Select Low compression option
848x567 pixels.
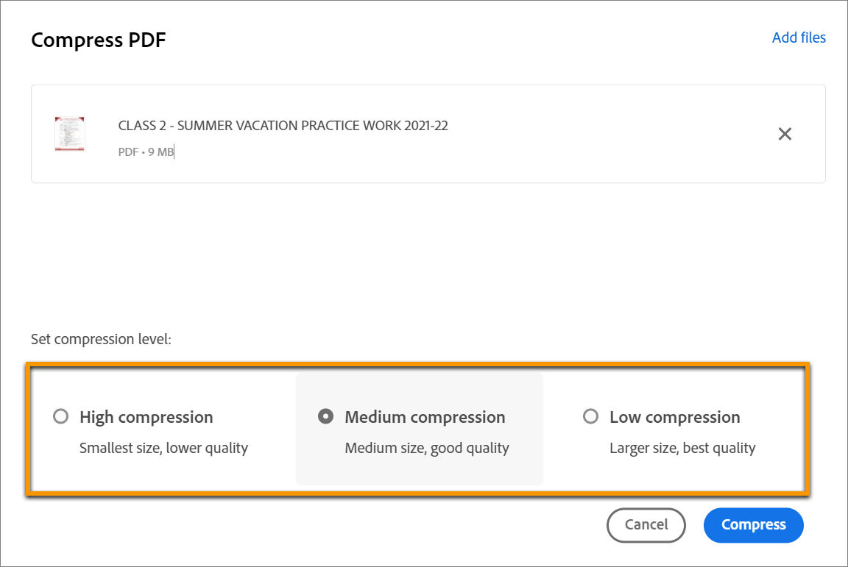[590, 417]
